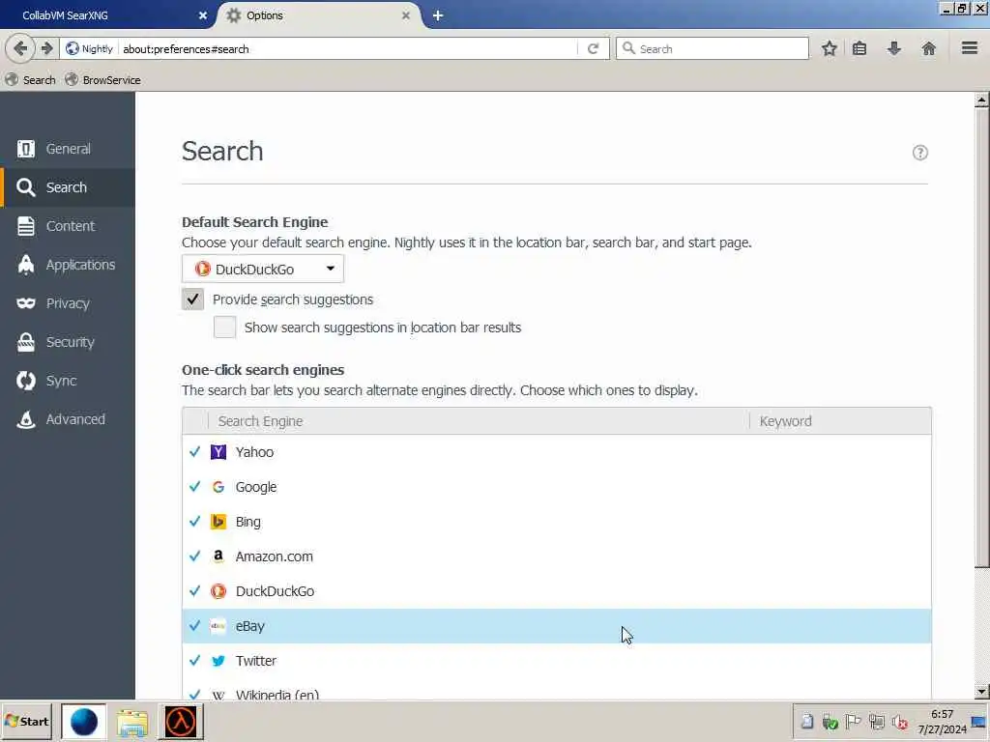Uncheck the Google one-click engine
The image size is (990, 742).
(x=194, y=487)
